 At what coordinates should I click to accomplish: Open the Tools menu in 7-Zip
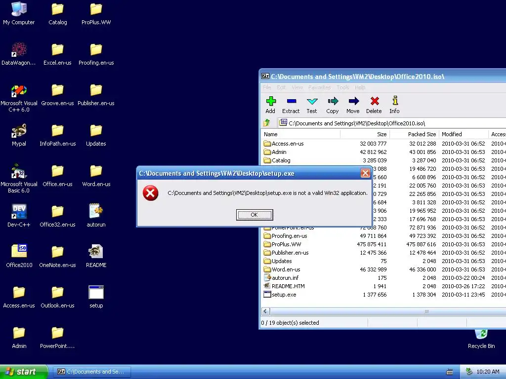[343, 87]
